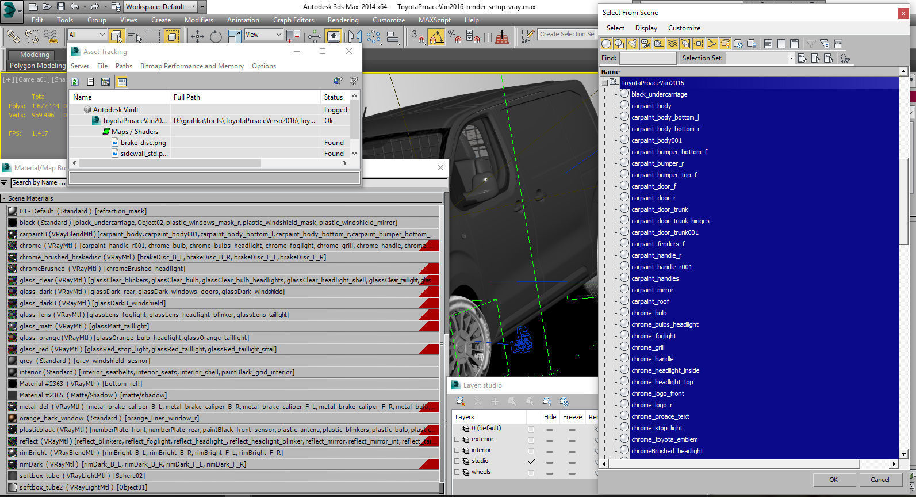Toggle Display Space Warps filter icon
Viewport: 916px width, 497px height.
click(672, 44)
